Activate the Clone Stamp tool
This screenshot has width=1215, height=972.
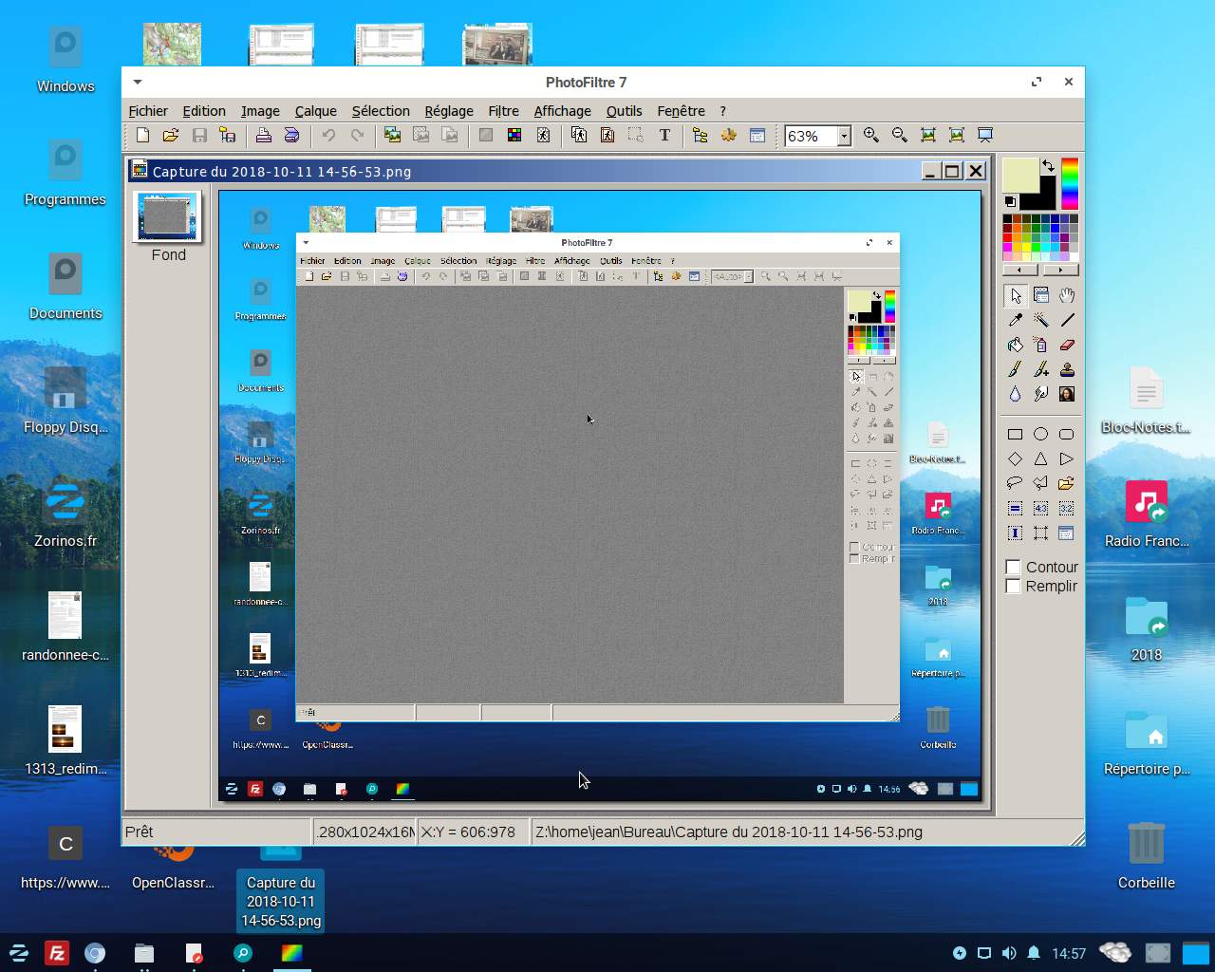1067,369
